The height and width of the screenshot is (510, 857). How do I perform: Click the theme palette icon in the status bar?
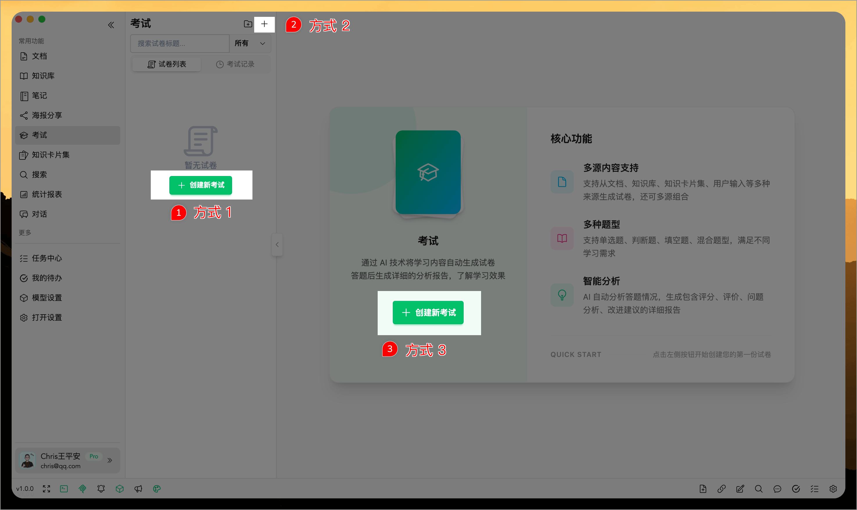point(157,488)
